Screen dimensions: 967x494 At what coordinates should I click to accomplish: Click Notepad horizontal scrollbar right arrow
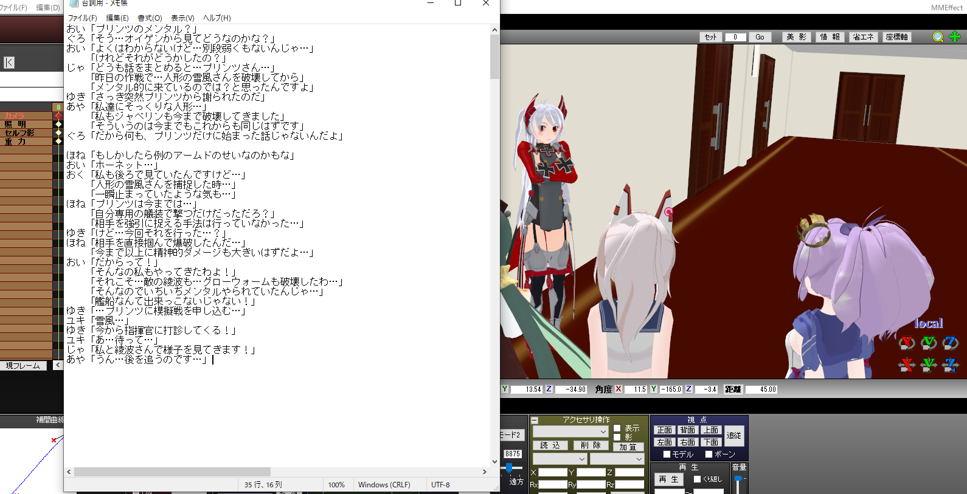[485, 472]
